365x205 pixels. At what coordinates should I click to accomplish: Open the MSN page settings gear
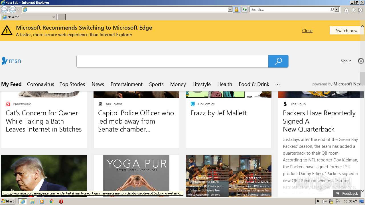(361, 61)
